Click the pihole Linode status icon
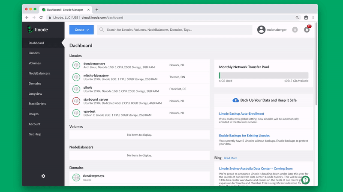343x192 pixels. (76, 89)
